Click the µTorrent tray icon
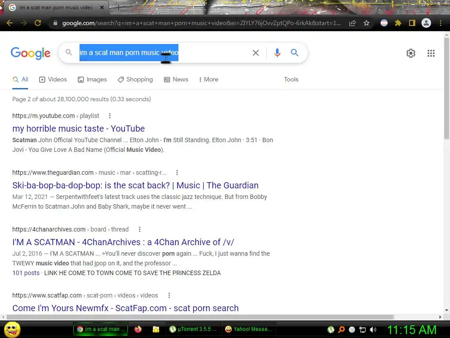Image resolution: width=450 pixels, height=338 pixels. tap(331, 330)
